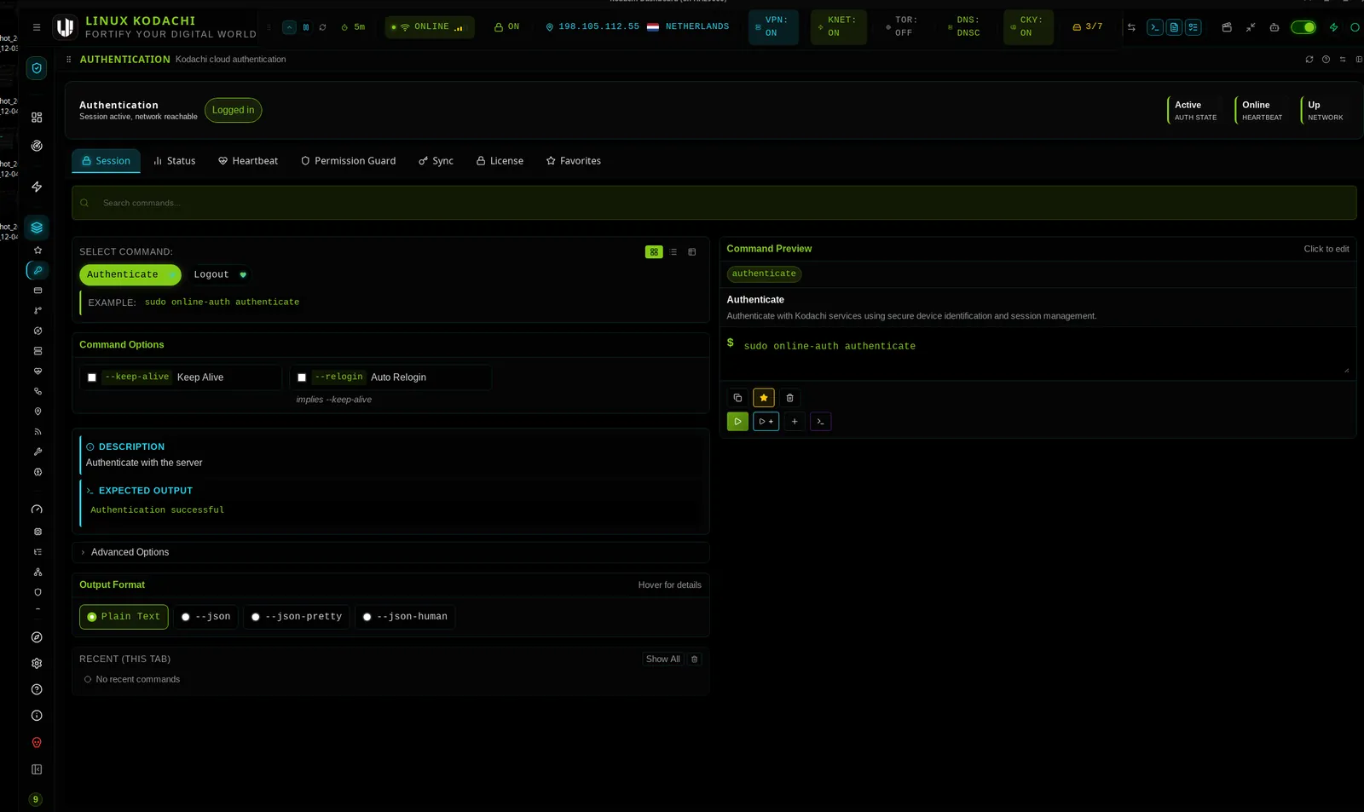1364x812 pixels.
Task: Clear recent commands with the trash icon
Action: coord(694,659)
